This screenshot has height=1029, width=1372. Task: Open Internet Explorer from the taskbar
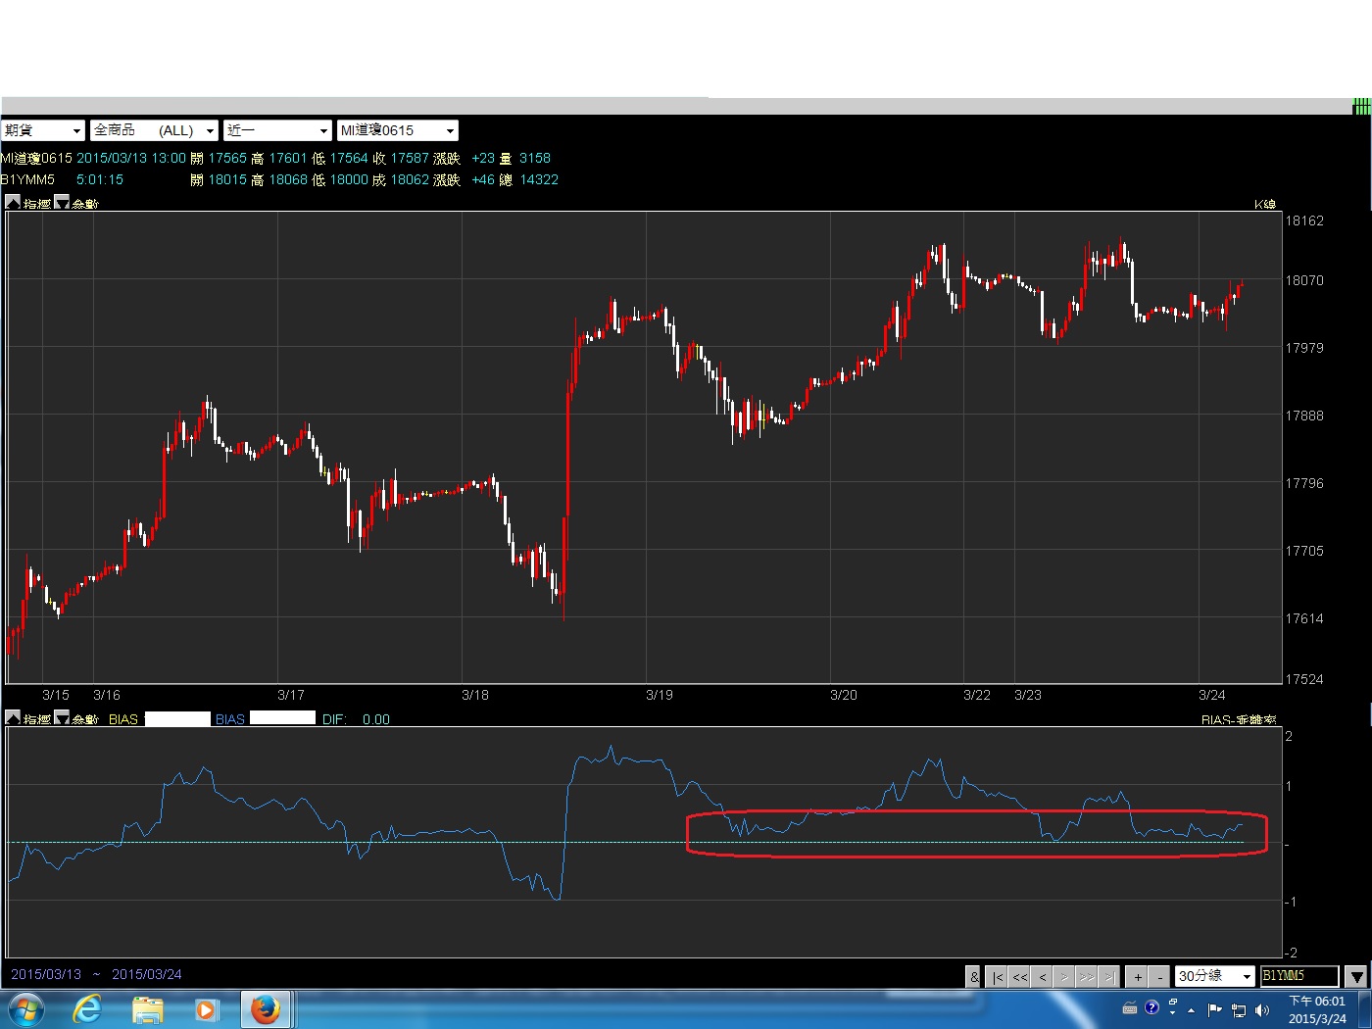[87, 1008]
